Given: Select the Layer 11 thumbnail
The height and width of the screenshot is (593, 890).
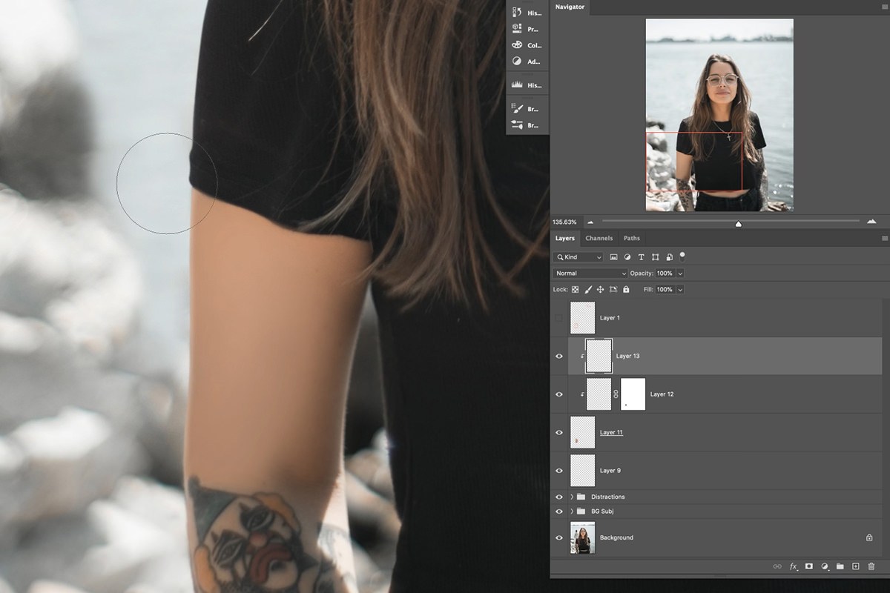Looking at the screenshot, I should click(x=583, y=433).
